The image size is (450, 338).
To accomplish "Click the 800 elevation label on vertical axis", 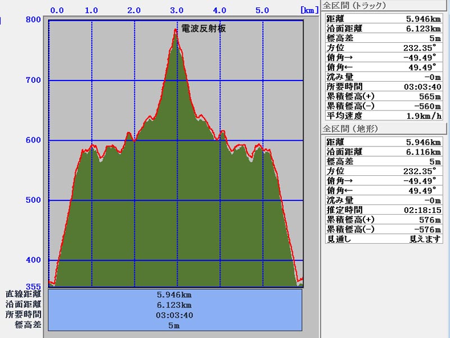I will 33,20.
